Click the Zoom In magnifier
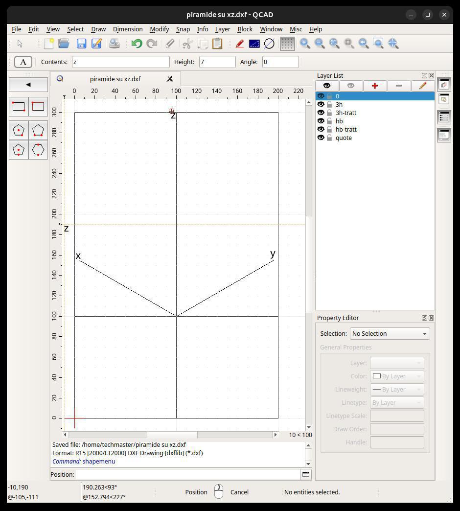Image resolution: width=460 pixels, height=511 pixels. click(x=305, y=44)
